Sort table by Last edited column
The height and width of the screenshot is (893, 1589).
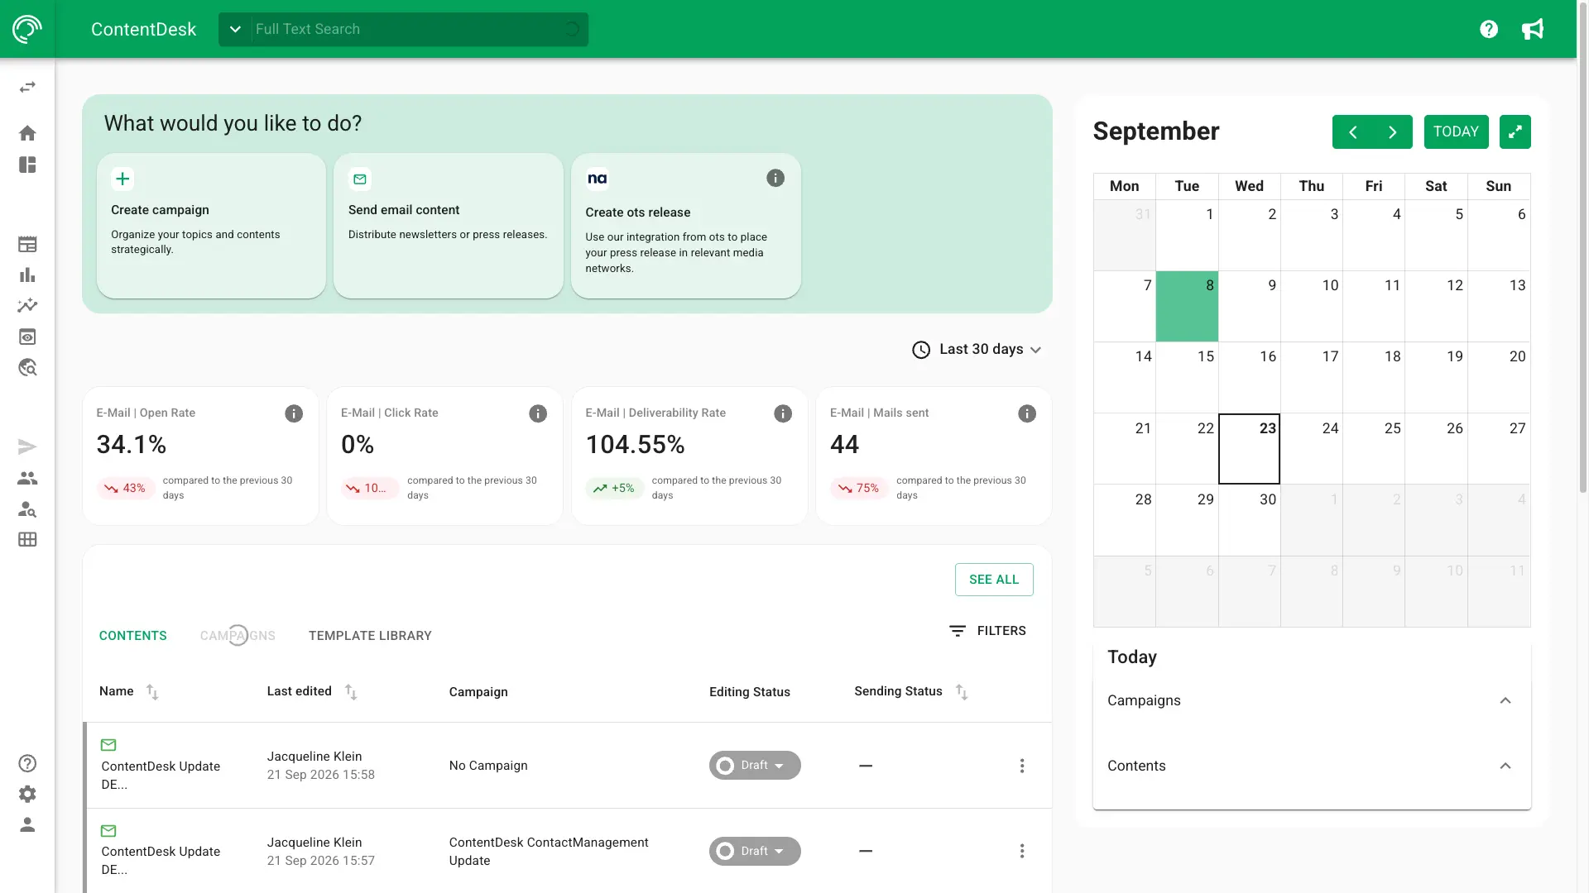351,692
